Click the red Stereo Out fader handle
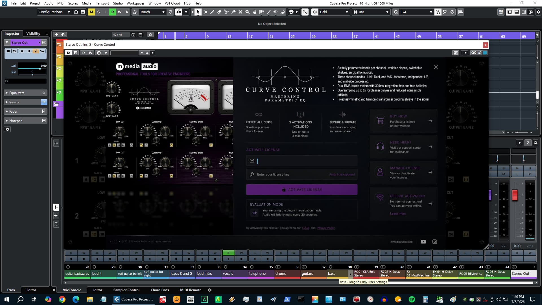 tap(515, 195)
